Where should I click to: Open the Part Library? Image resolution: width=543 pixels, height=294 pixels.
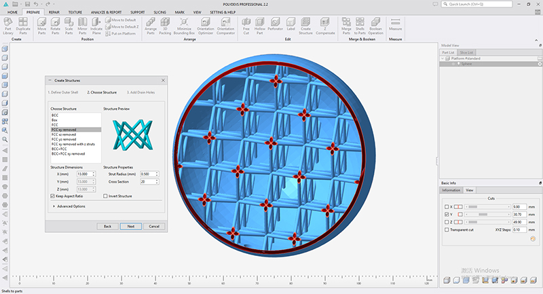tap(8, 26)
